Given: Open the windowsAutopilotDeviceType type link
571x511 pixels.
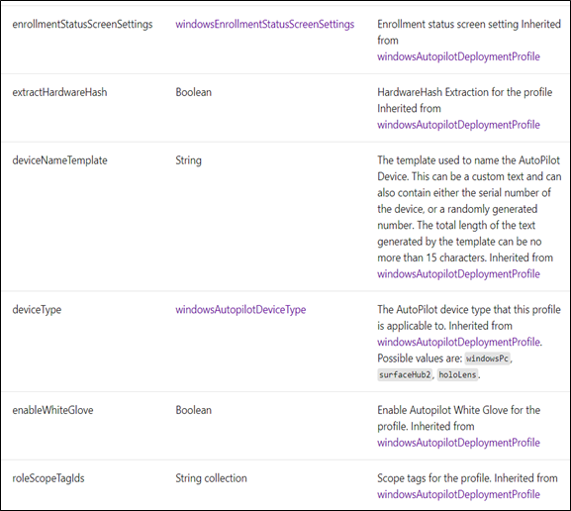Looking at the screenshot, I should (240, 309).
